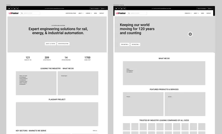Focus the search field in Home frame
Viewport: 222px width, 134px height.
(x=30, y=13)
